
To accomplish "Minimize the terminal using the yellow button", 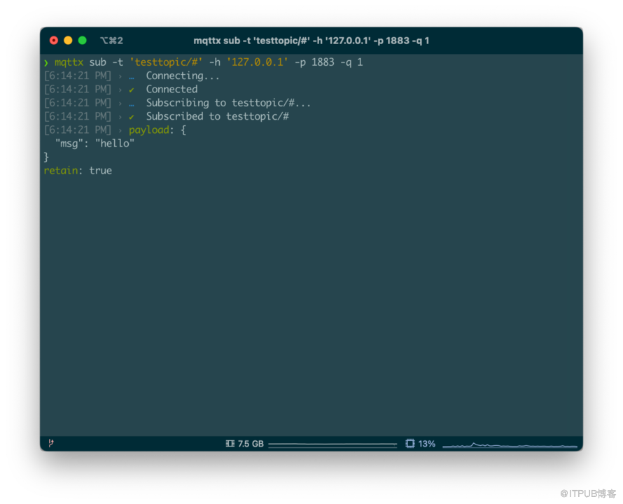I will [x=68, y=41].
